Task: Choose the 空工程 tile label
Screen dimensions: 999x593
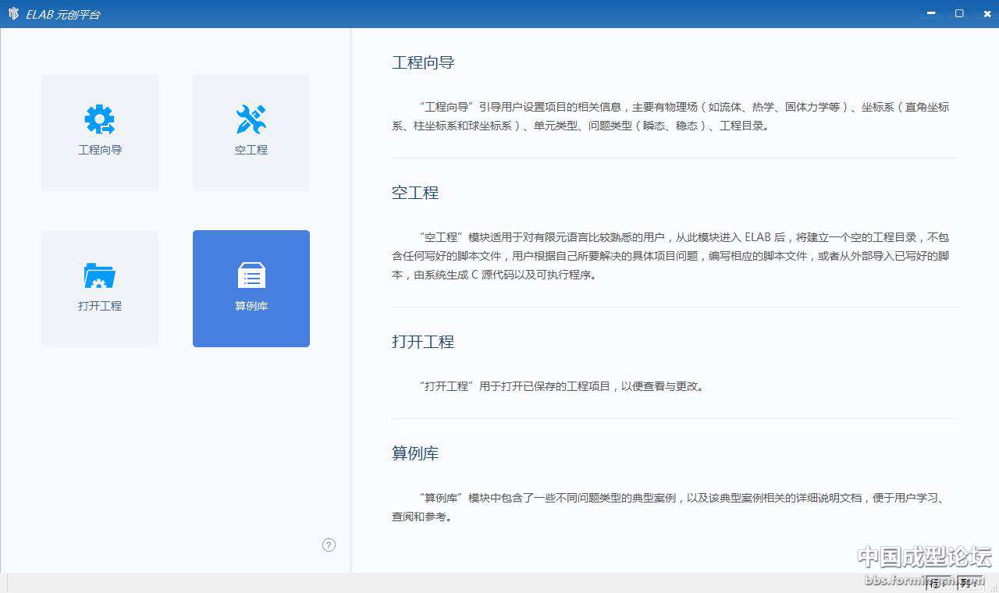Action: pos(251,150)
